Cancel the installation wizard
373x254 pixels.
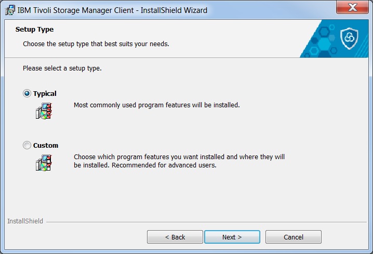294,237
